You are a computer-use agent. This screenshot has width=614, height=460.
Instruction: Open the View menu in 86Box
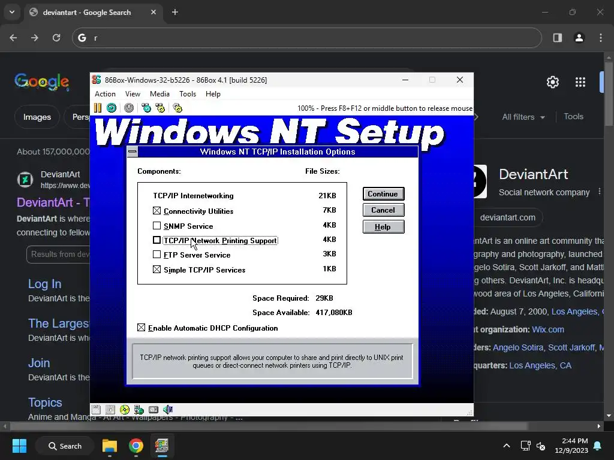point(133,94)
